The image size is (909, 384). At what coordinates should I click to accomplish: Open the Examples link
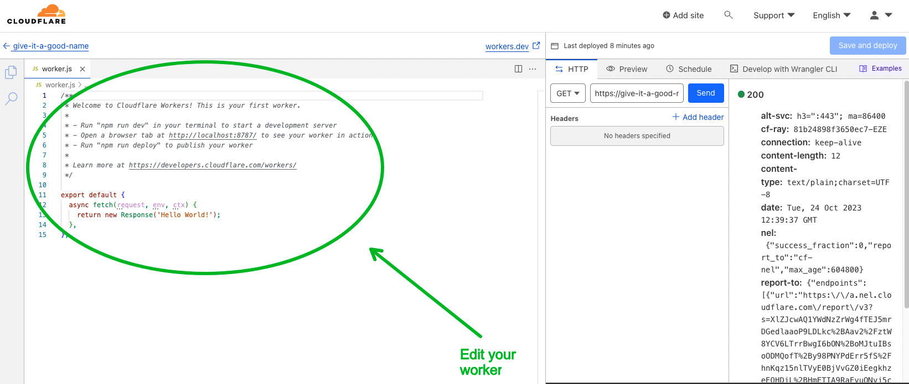point(880,69)
